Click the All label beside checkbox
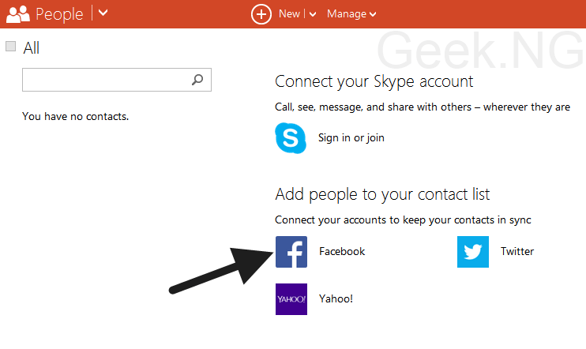The height and width of the screenshot is (349, 586). [31, 48]
